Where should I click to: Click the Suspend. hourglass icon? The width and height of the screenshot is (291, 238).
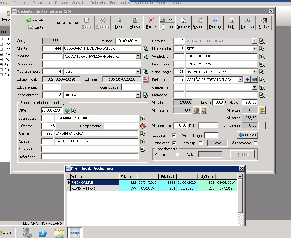click(199, 20)
